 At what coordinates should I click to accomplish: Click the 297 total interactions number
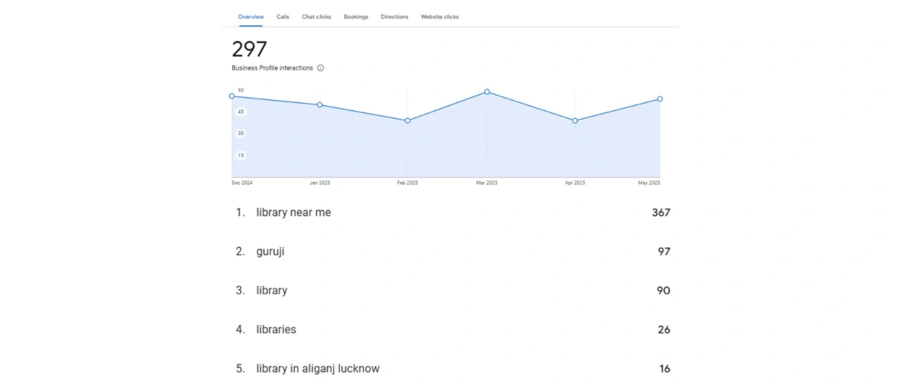(x=249, y=49)
